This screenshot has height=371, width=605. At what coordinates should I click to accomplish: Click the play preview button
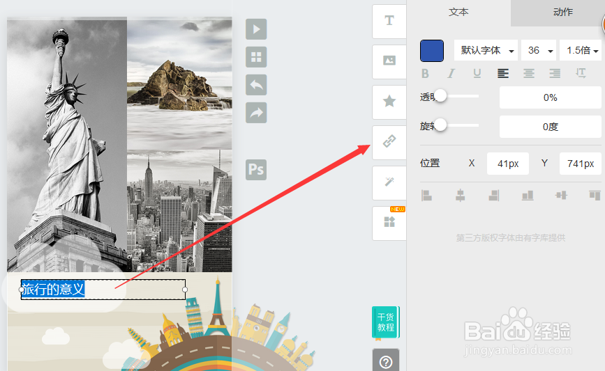[256, 29]
